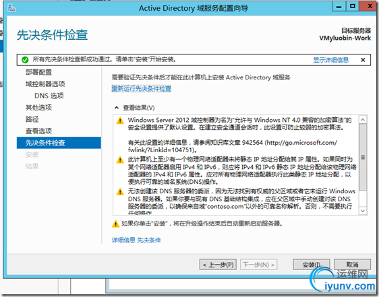Open 路径 step in the sidebar
Viewport: 379px width, 297px height.
point(32,119)
